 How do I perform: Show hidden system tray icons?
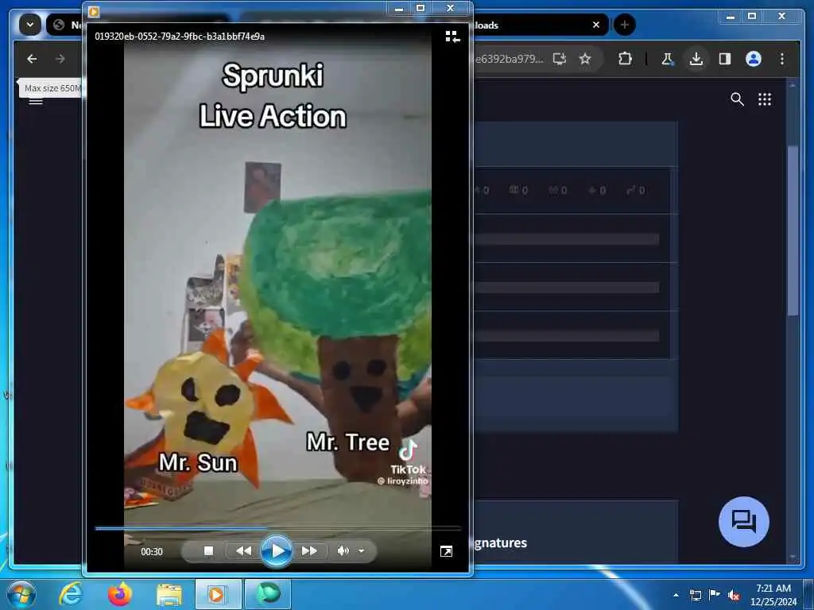point(676,595)
